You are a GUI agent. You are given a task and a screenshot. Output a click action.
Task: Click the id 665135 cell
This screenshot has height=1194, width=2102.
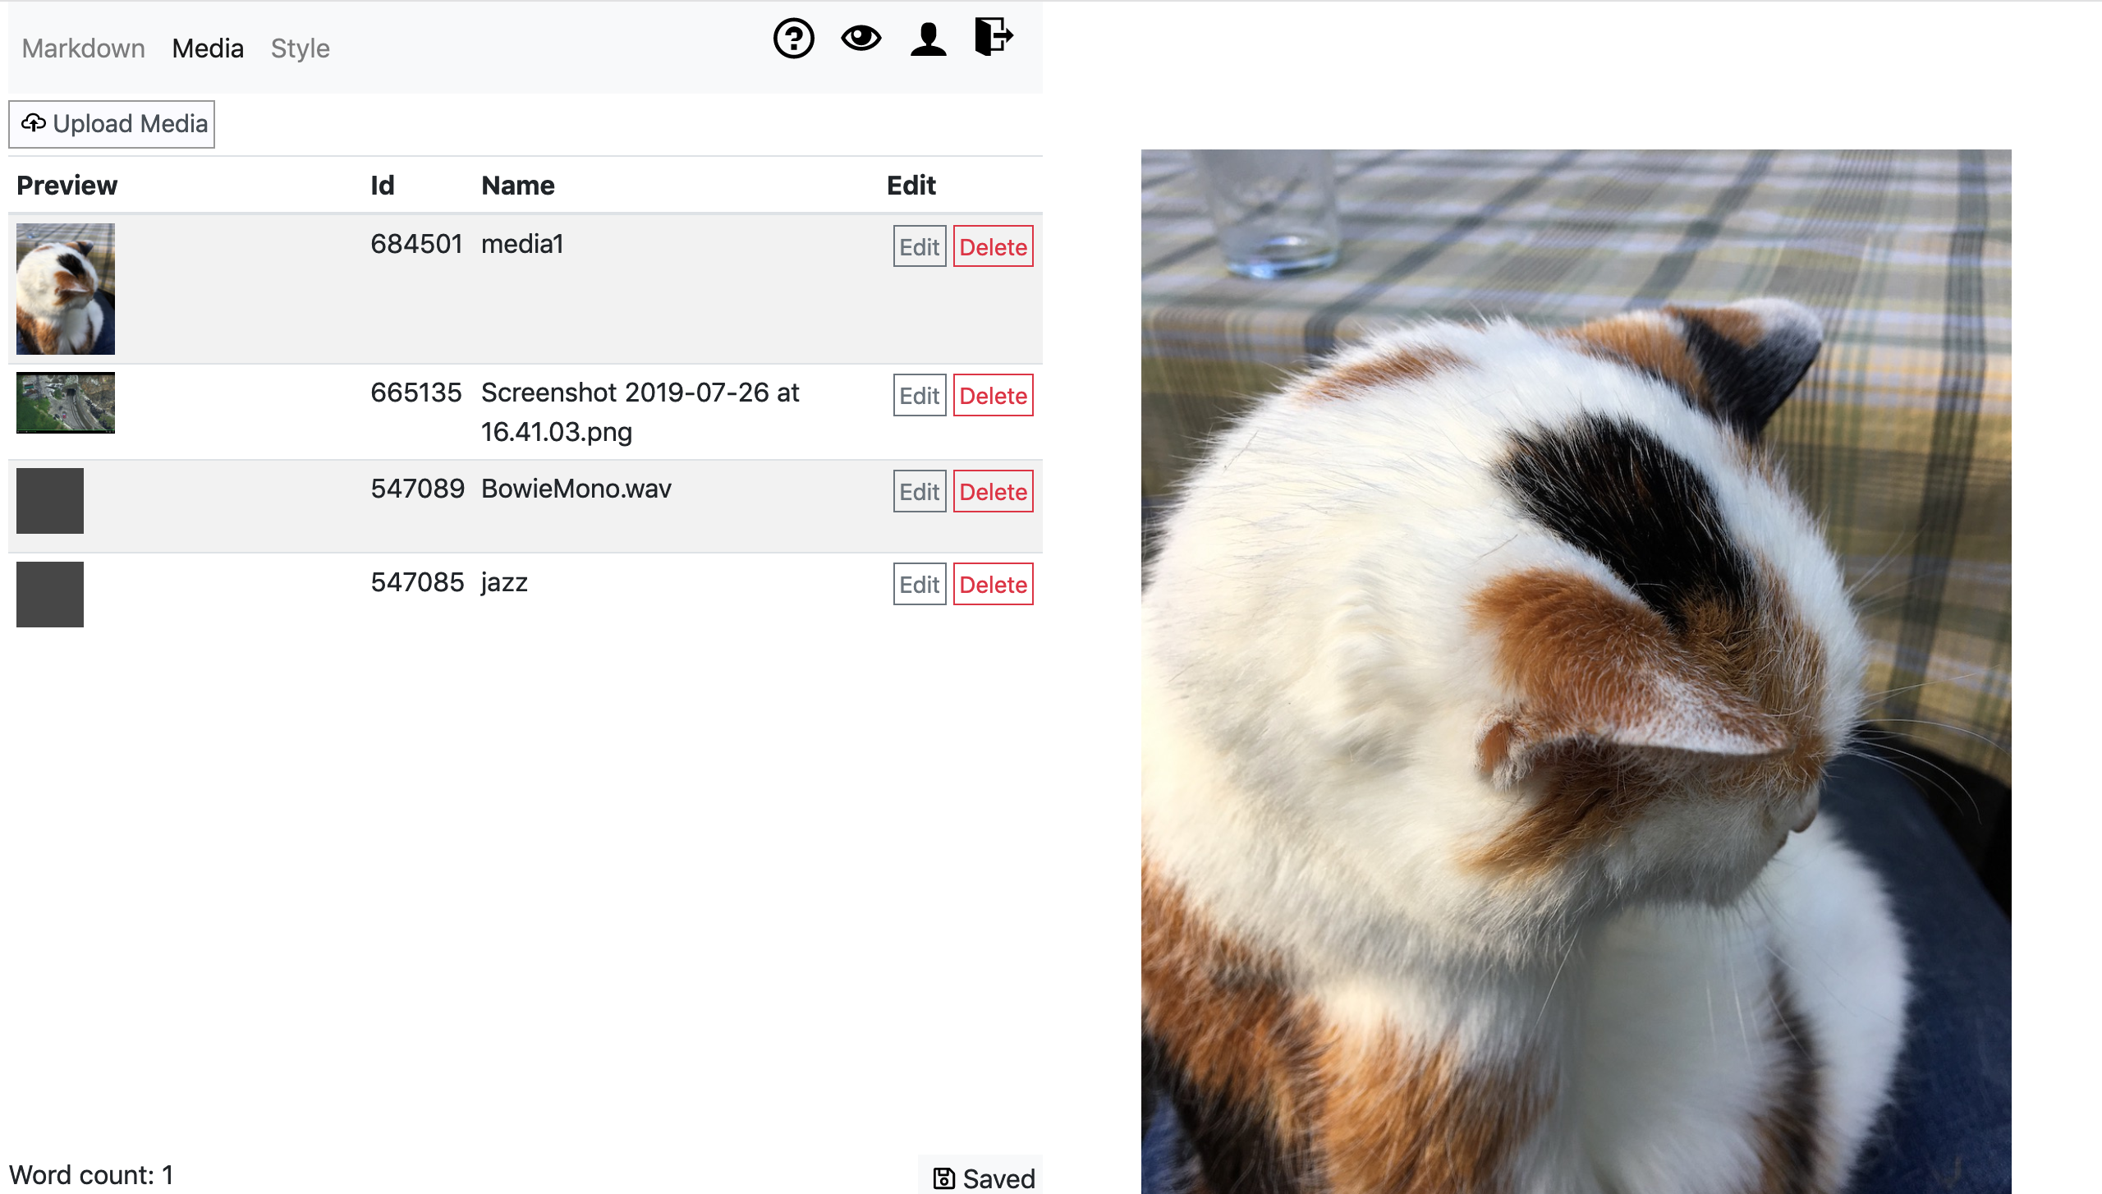(x=416, y=393)
